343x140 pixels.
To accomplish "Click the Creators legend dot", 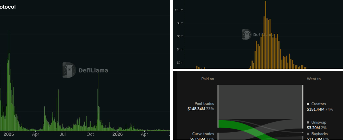I will click(x=308, y=104).
